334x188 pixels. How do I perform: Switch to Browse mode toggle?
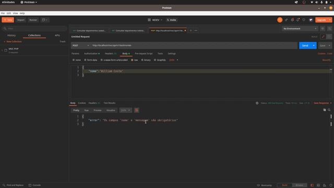(299, 185)
